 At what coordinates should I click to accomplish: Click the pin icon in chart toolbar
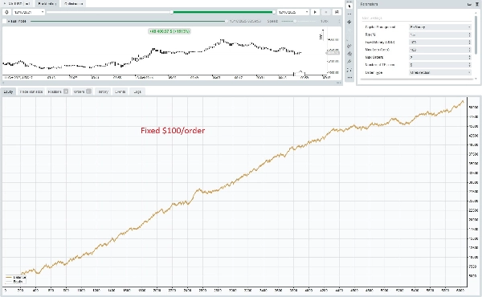tap(349, 62)
